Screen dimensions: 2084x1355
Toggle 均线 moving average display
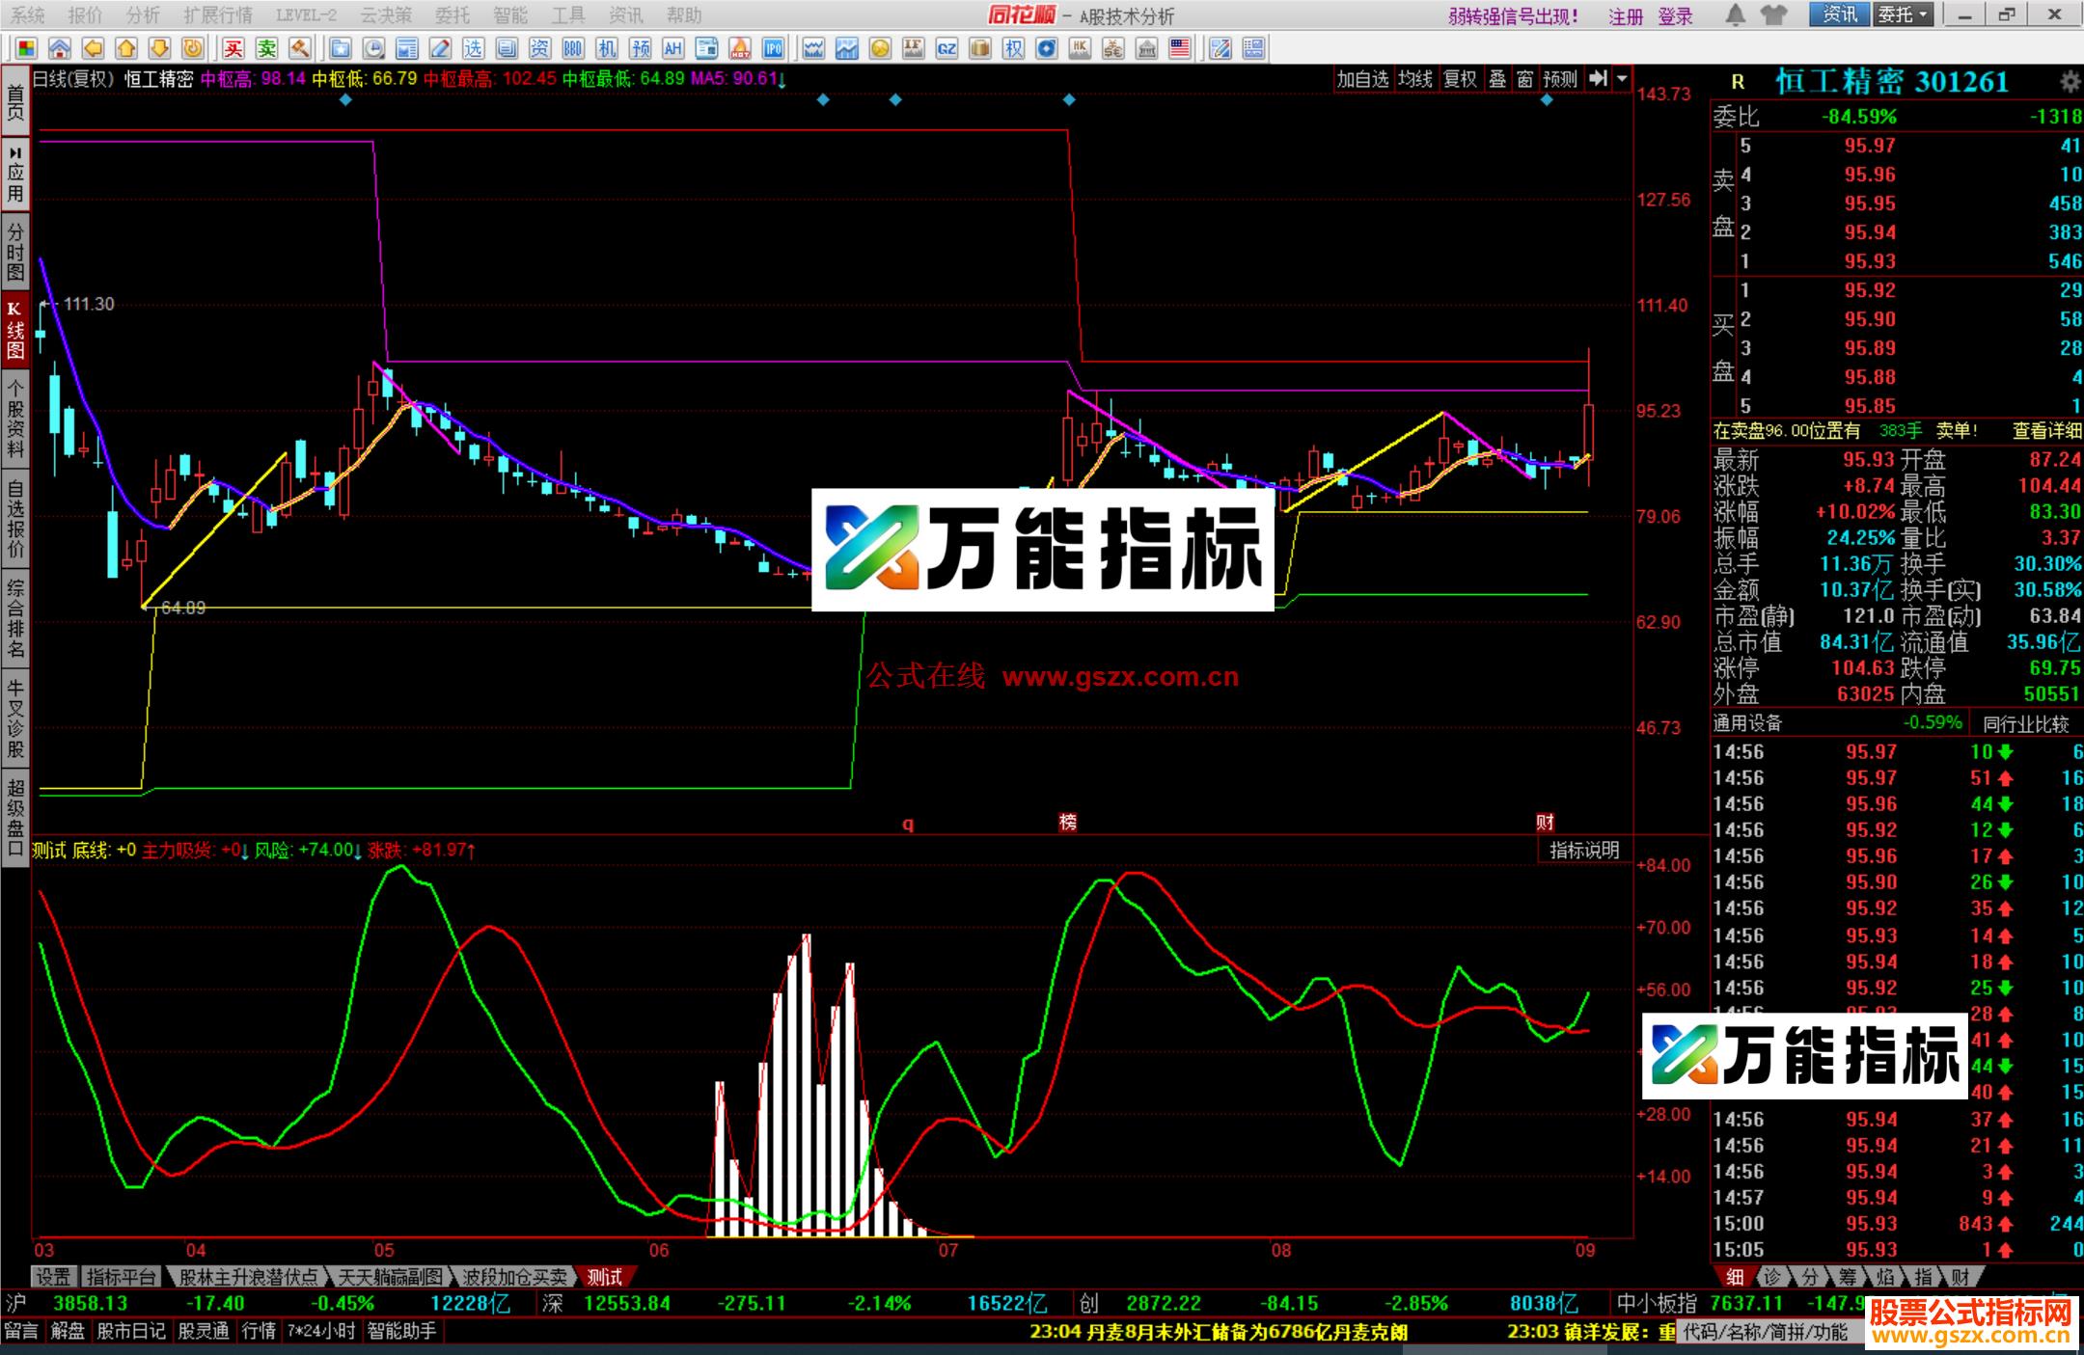tap(1414, 79)
